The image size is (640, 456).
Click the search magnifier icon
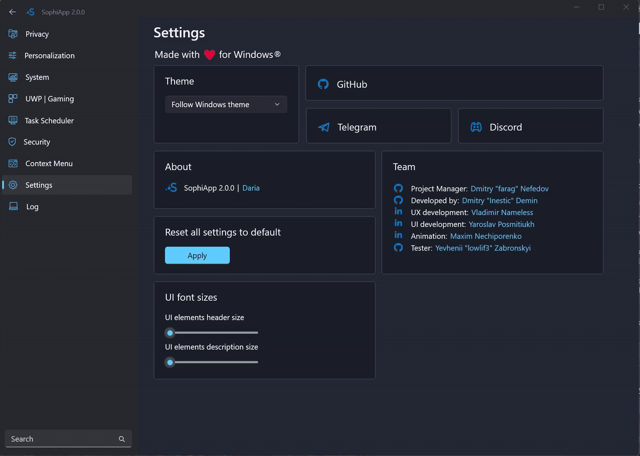click(x=122, y=439)
